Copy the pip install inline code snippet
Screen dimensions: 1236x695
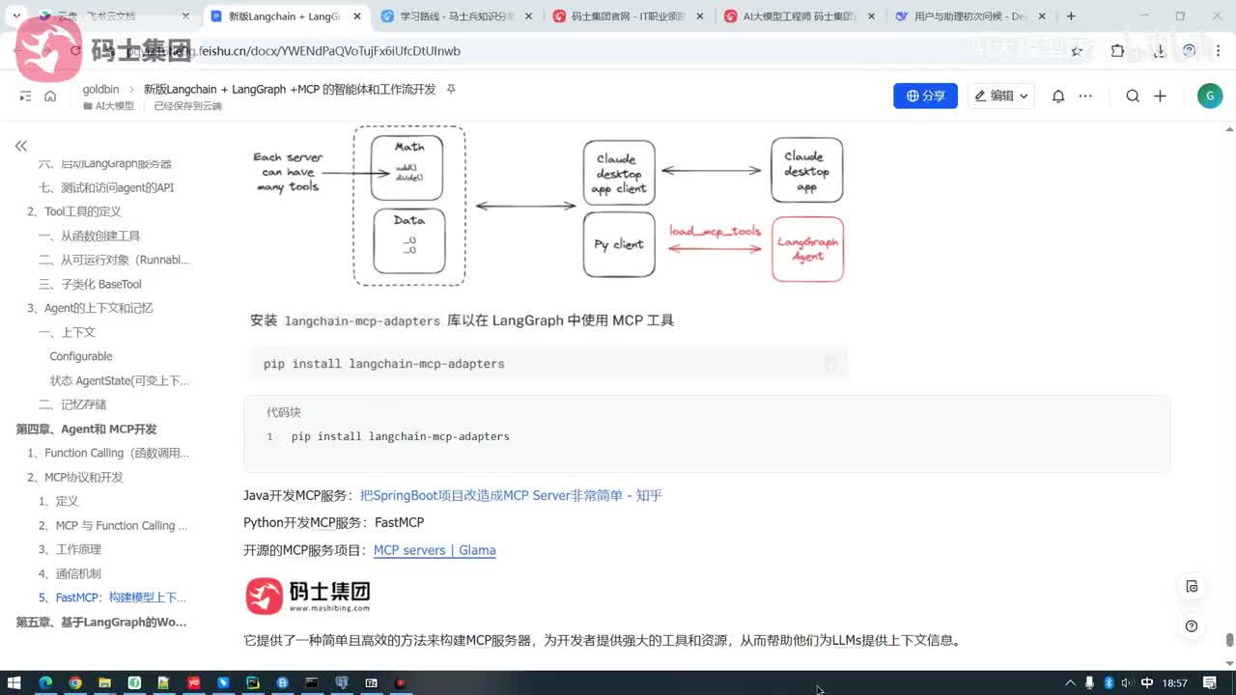pyautogui.click(x=829, y=364)
